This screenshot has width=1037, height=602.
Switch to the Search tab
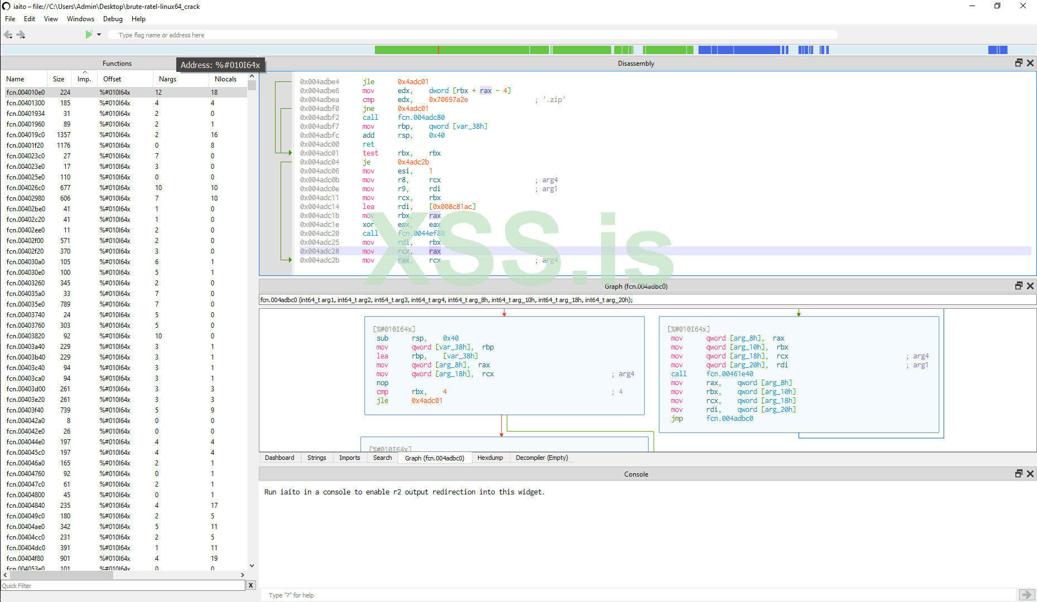coord(383,458)
